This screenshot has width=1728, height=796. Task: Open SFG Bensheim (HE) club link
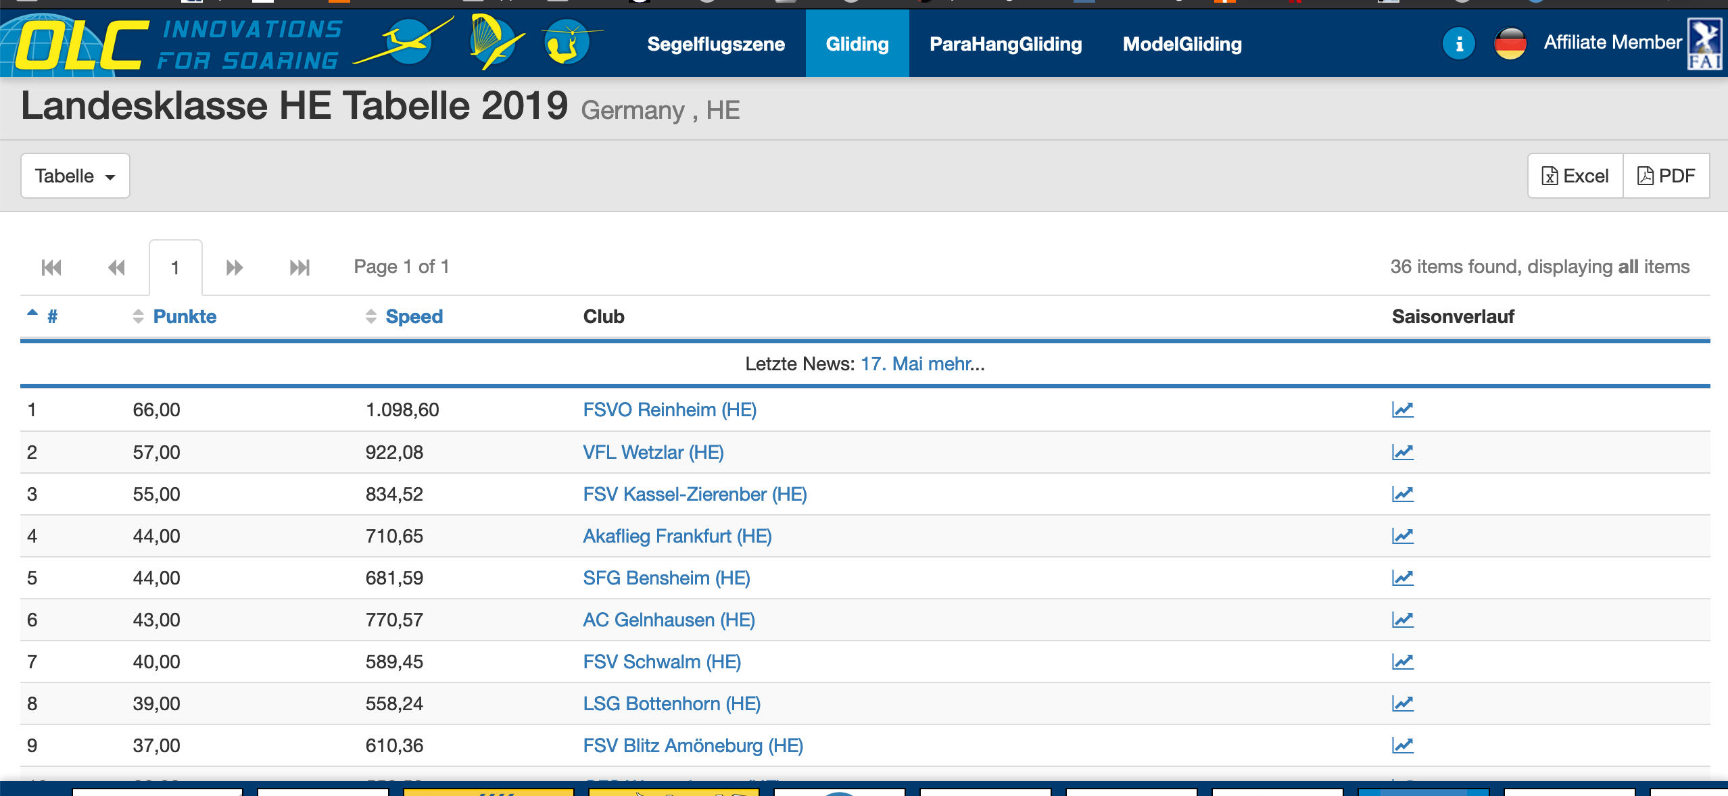click(667, 578)
